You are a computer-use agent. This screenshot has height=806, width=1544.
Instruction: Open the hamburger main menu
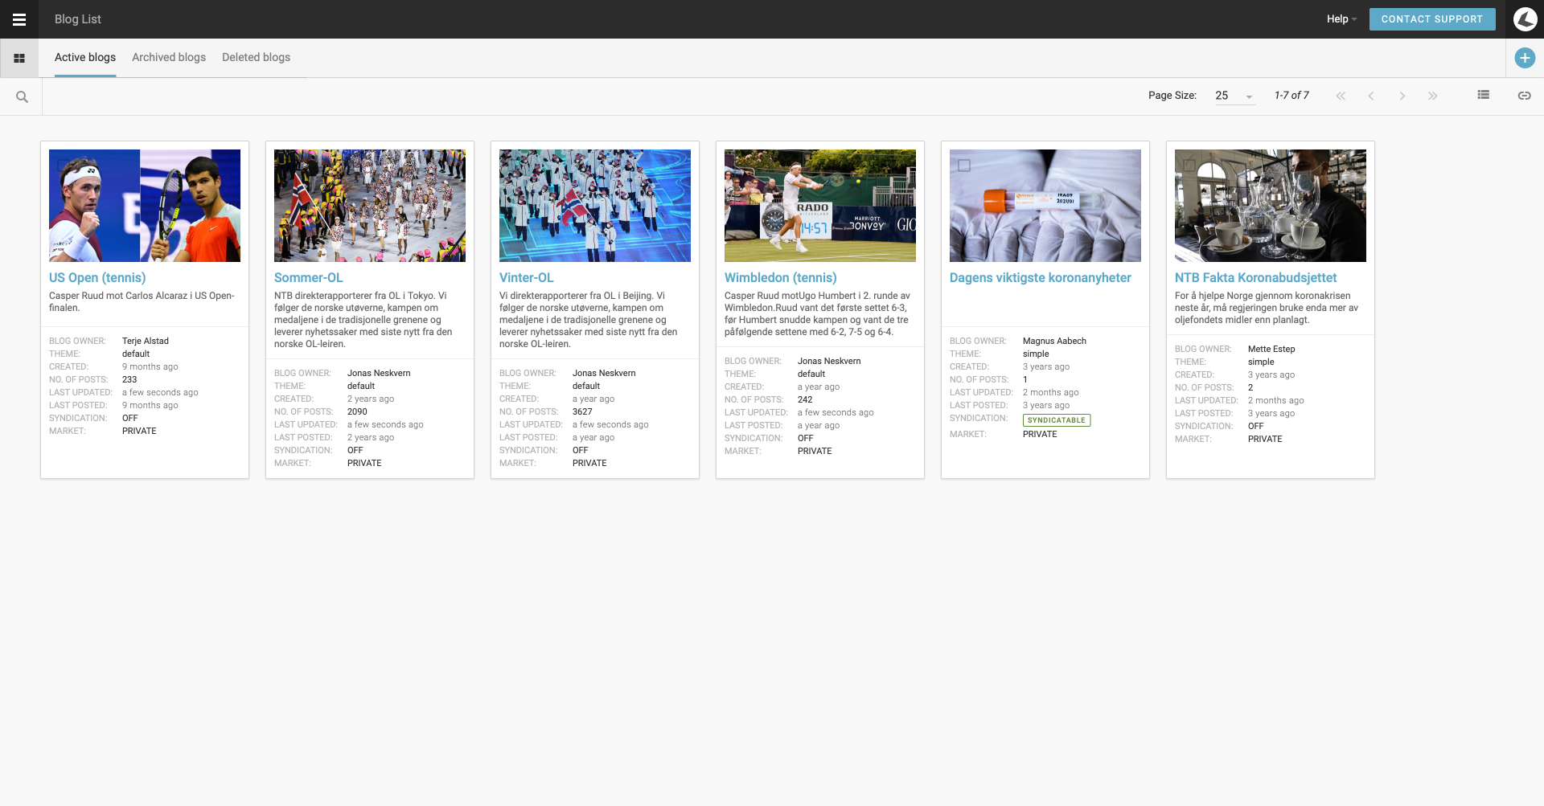[x=19, y=19]
